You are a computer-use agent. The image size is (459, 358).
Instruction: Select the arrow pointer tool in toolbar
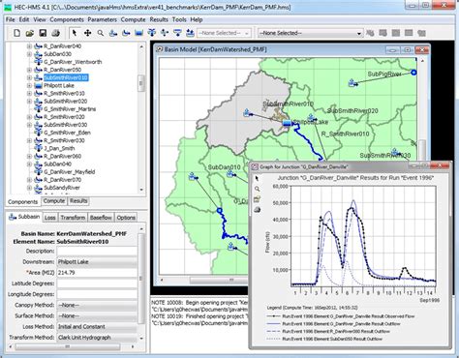(x=75, y=33)
